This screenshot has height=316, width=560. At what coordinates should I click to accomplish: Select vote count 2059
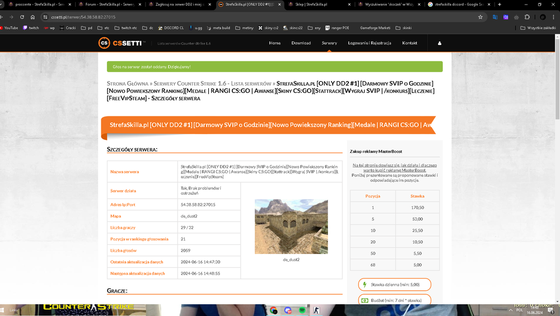pos(185,251)
